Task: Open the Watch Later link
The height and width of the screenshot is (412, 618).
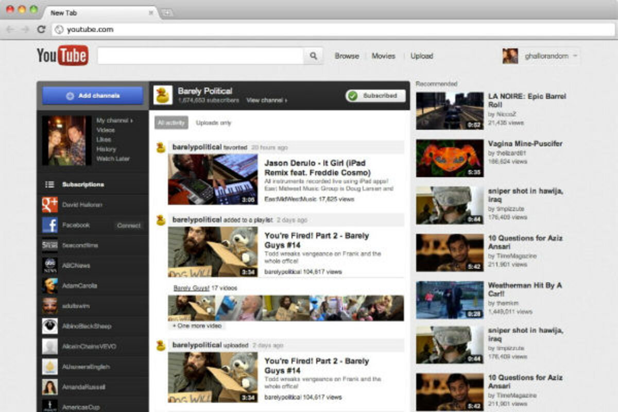Action: click(x=113, y=159)
